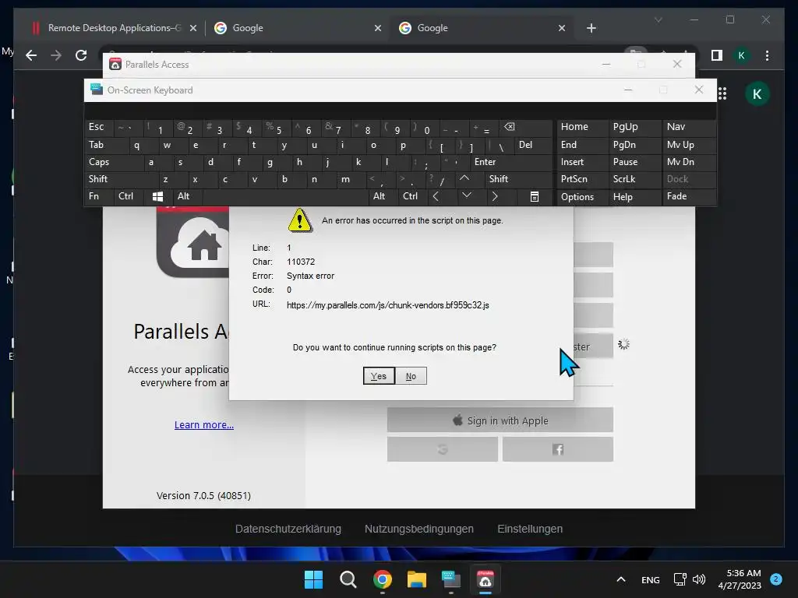Screen dimensions: 798x598
Task: Open On-Screen Keyboard Help
Action: 635,197
